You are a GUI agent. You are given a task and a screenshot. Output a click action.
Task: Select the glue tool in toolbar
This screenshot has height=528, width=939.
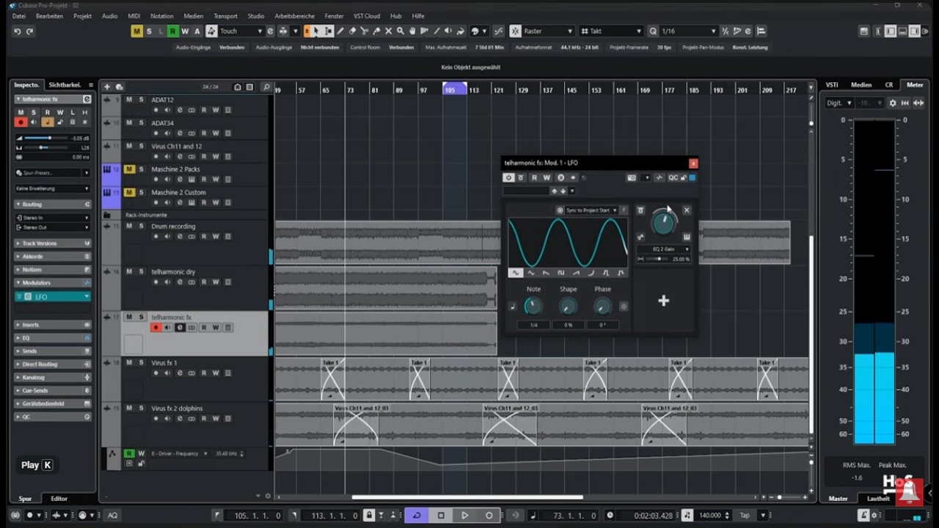376,31
